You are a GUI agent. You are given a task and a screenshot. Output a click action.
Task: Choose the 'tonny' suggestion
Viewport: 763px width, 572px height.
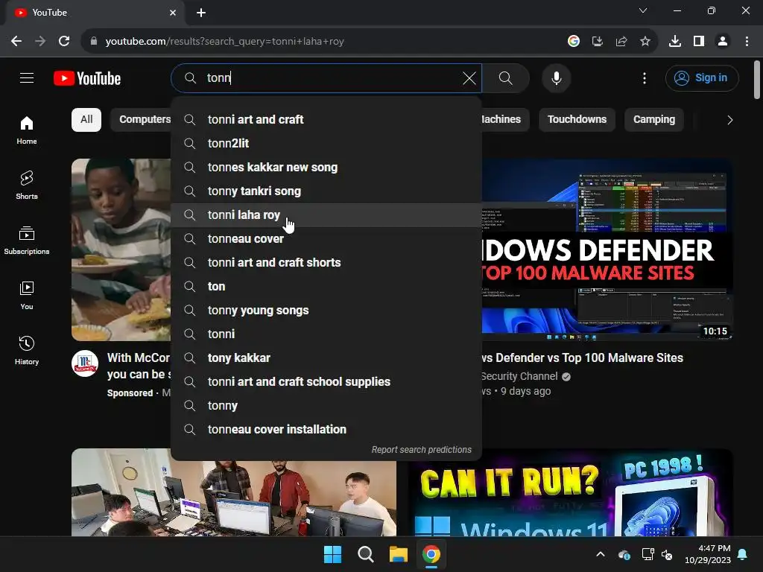click(x=326, y=405)
